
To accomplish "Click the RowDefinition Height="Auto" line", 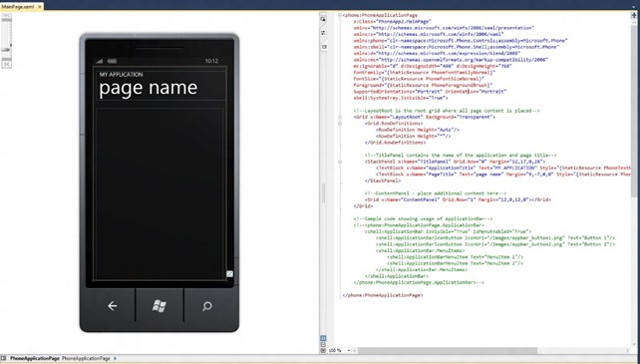I will (418, 130).
